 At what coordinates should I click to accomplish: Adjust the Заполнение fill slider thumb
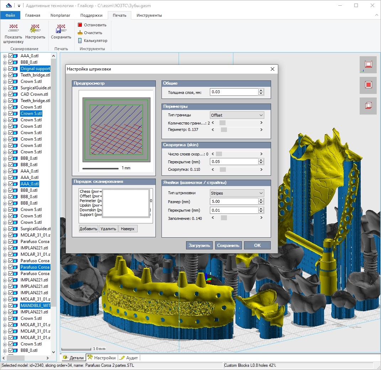[224, 218]
